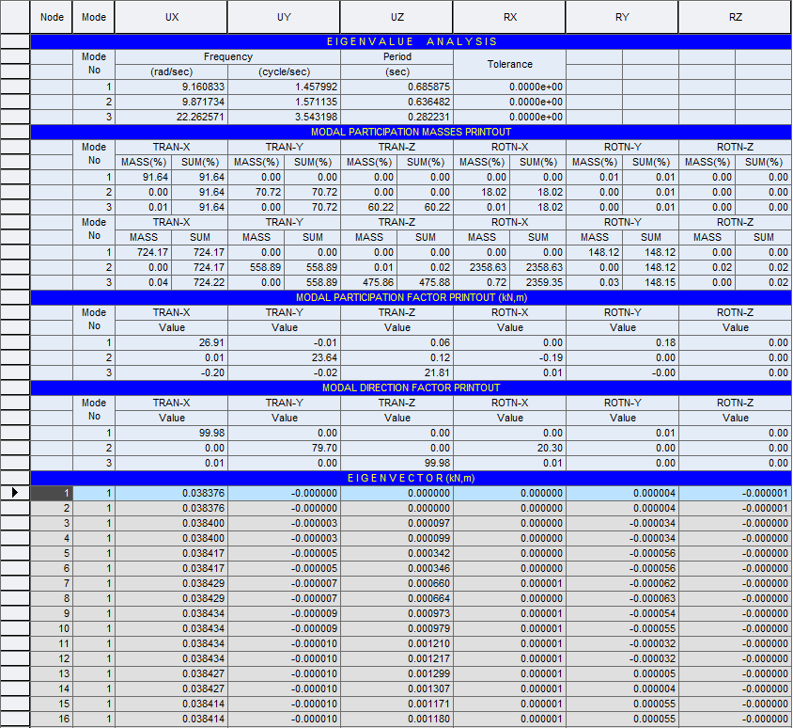This screenshot has height=728, width=793.
Task: Click eigenvector UZ value 0.000097
Action: point(397,523)
